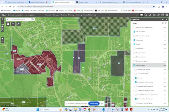
Task: Zoom in on the map
Action: (x=3, y=19)
